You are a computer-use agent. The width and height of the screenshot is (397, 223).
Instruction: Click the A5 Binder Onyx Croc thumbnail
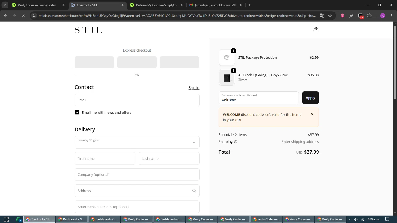227,78
